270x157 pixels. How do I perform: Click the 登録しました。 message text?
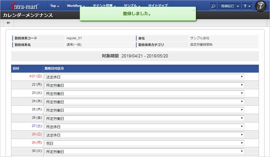[137, 14]
